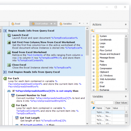This screenshot has height=131, width=131.
Task: Select the %Te... variable row
Action: [x=108, y=116]
